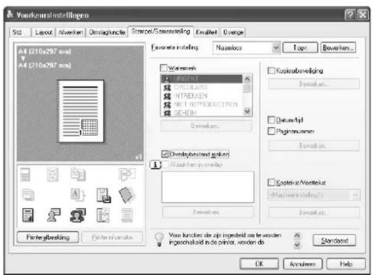
Task: Click the watermark list scroll up arrow
Action: [x=247, y=79]
